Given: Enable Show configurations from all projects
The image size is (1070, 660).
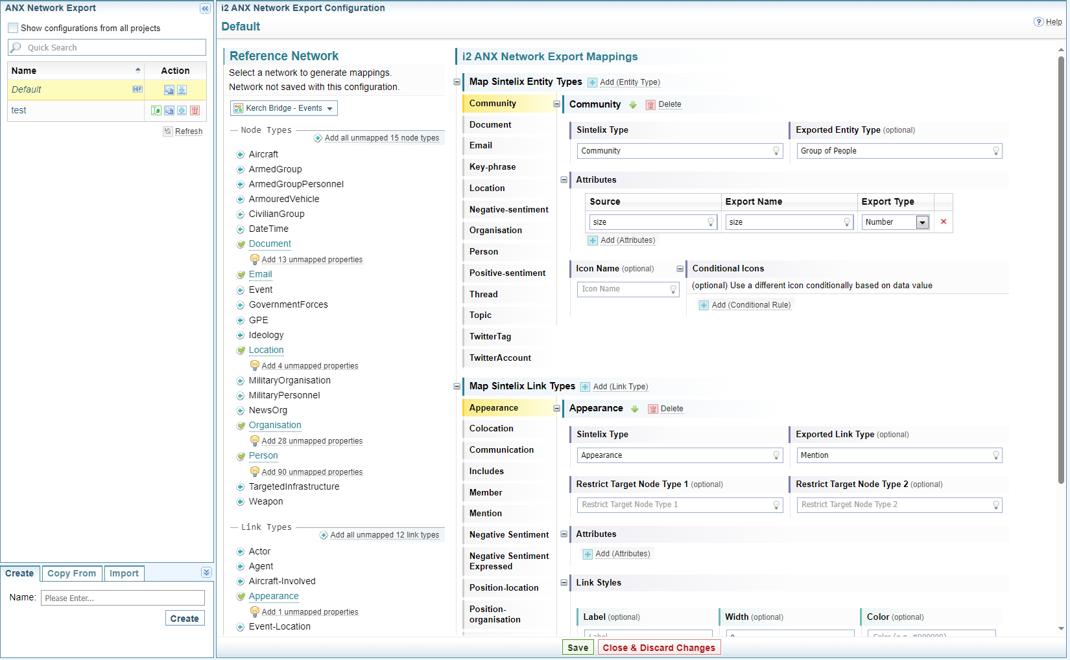Looking at the screenshot, I should tap(13, 28).
